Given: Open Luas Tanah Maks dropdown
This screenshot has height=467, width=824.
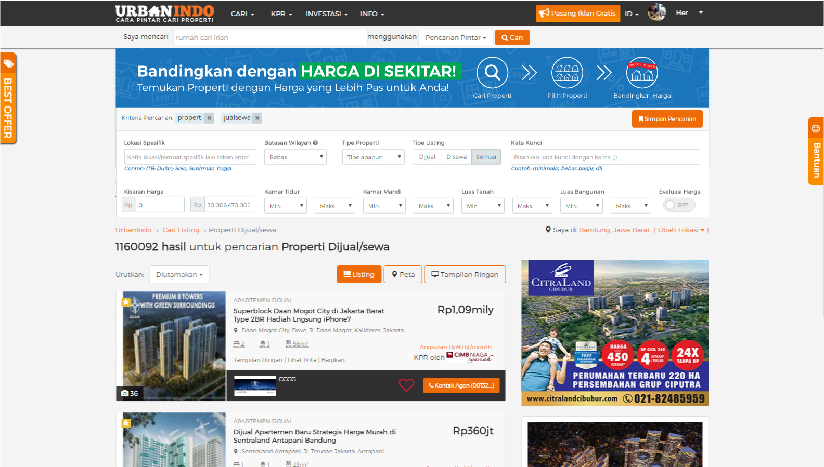Looking at the screenshot, I should coord(532,206).
